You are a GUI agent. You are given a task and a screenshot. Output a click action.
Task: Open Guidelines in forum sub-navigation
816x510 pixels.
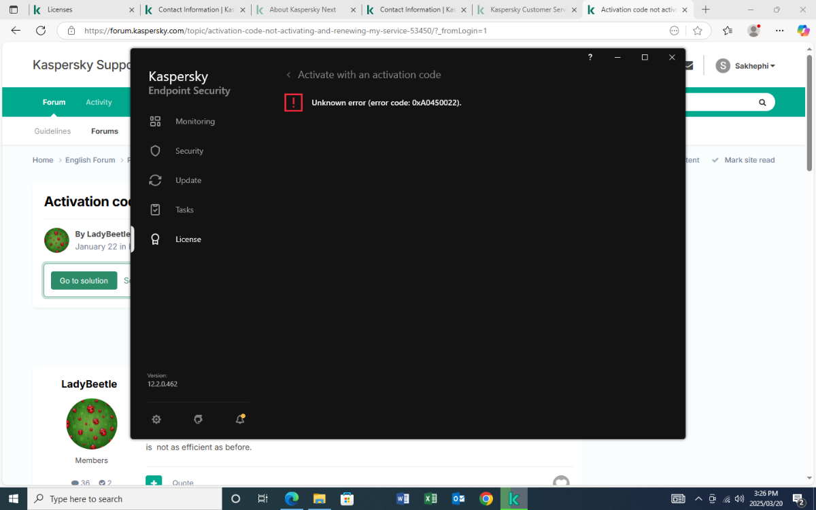click(x=52, y=131)
